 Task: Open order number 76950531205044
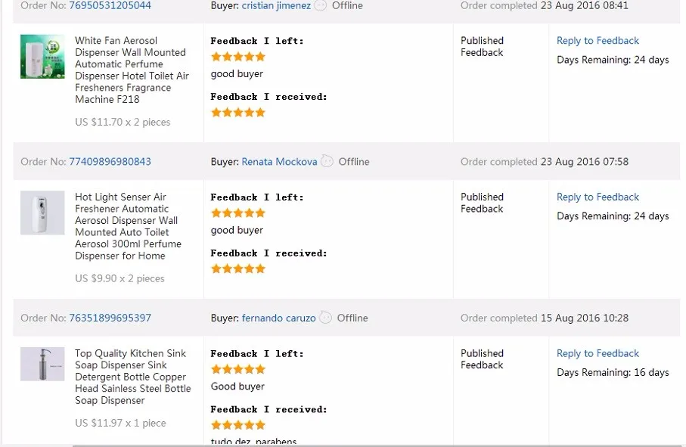point(110,5)
